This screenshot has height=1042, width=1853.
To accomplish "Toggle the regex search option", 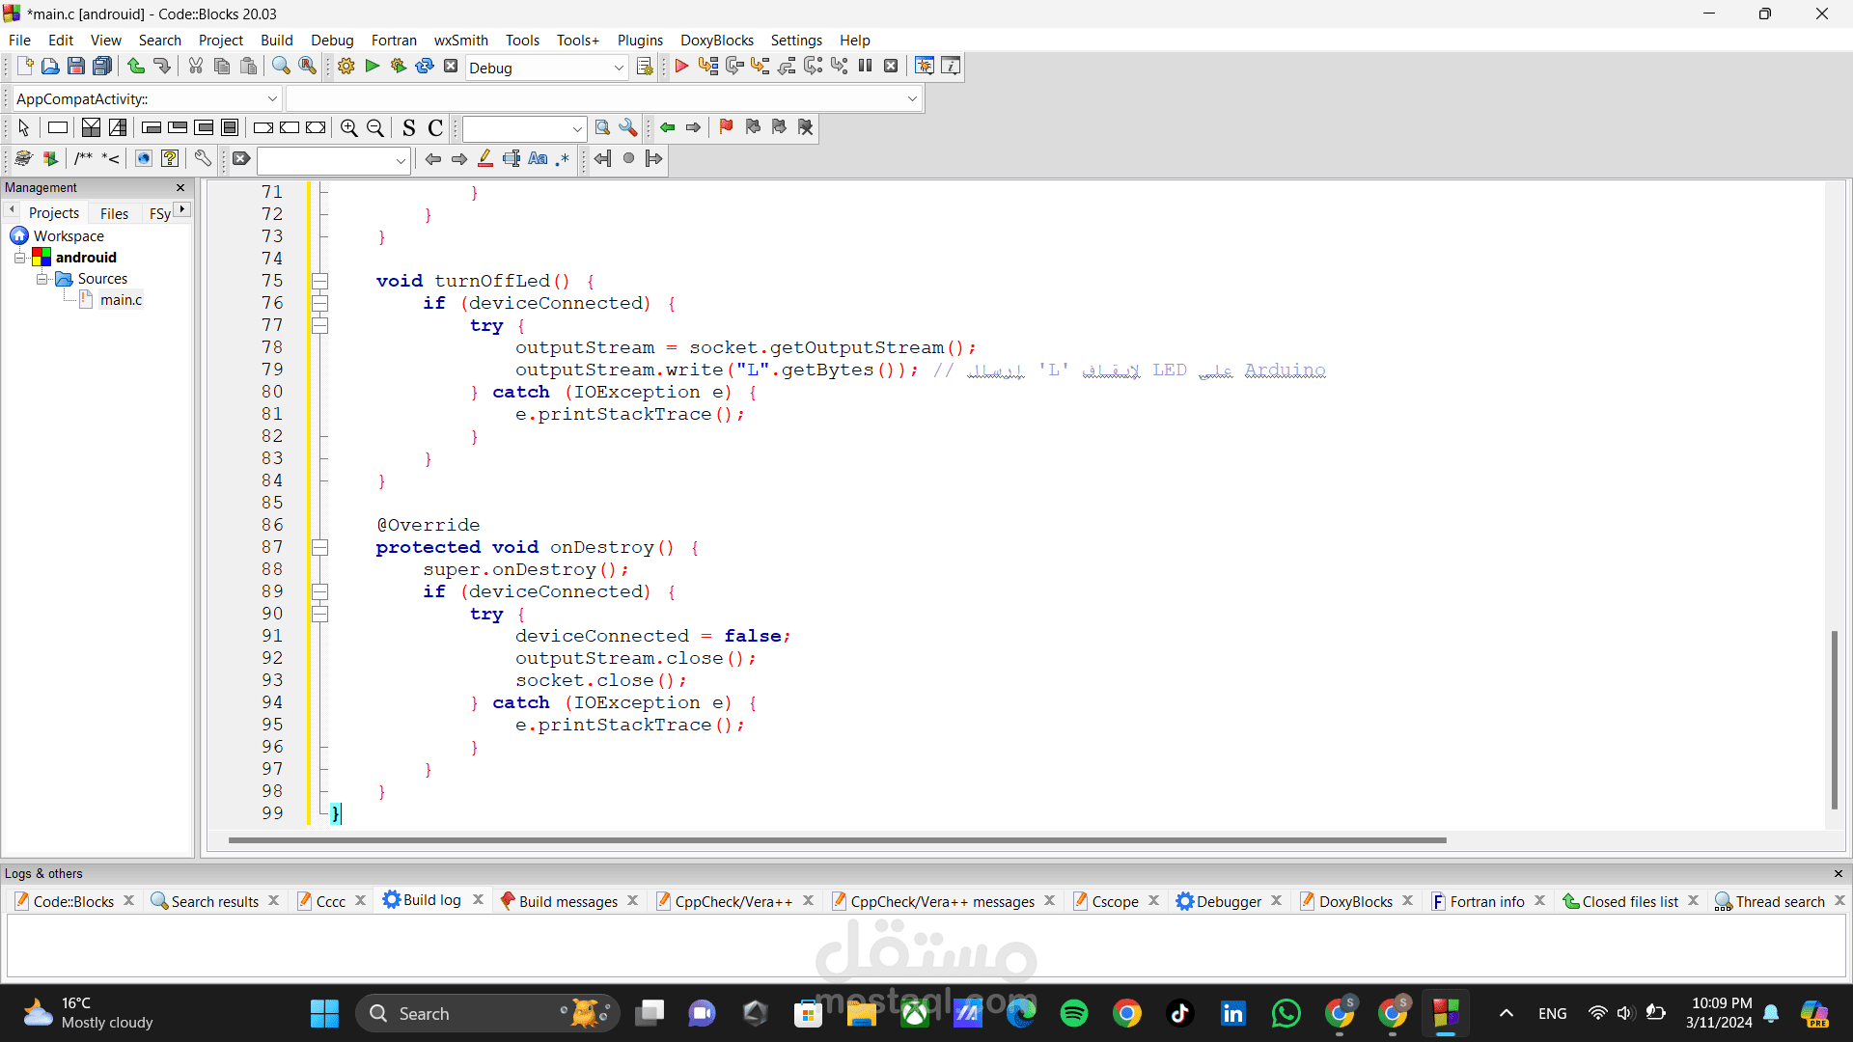I will [563, 159].
